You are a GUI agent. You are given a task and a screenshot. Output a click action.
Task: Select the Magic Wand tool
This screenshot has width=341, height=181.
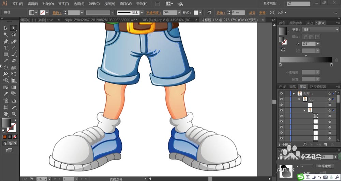[6, 35]
